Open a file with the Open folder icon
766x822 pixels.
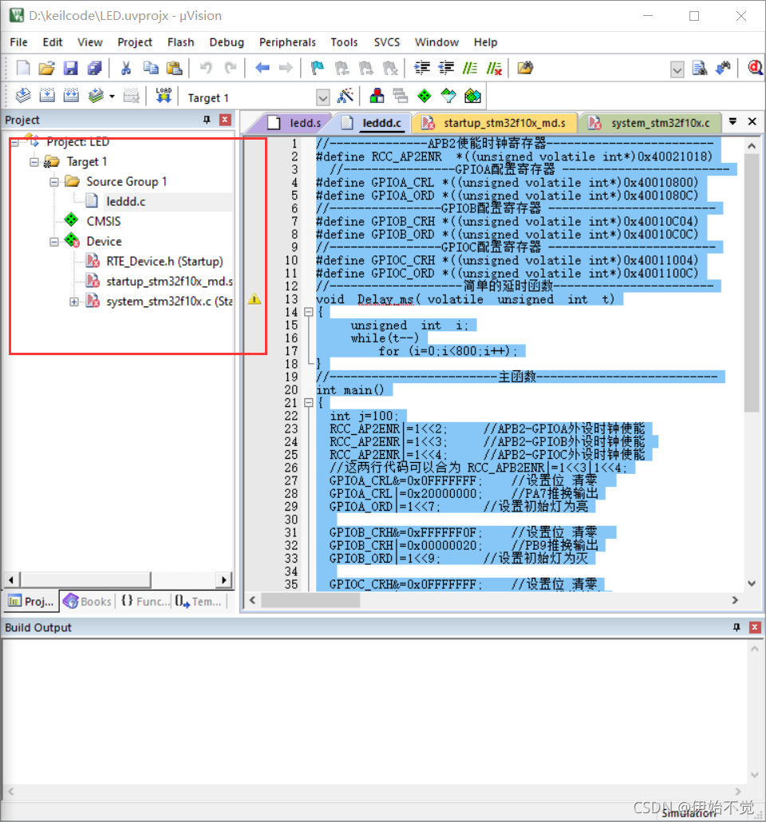point(46,68)
